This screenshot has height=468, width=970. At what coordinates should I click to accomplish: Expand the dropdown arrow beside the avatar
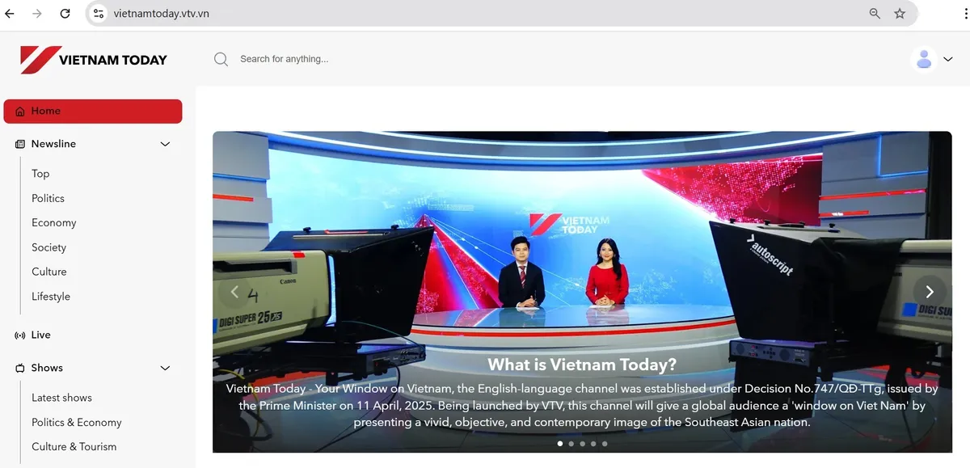949,59
